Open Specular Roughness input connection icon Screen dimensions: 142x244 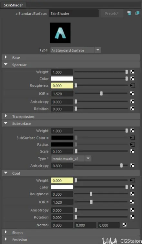pos(132,85)
